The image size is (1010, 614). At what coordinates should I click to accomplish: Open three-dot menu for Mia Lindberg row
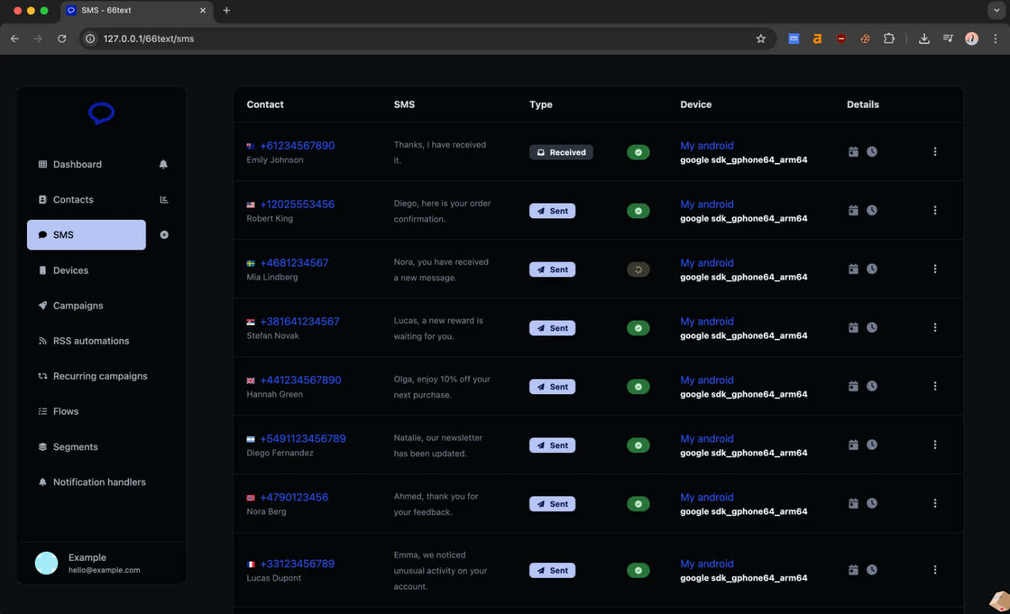click(x=935, y=269)
